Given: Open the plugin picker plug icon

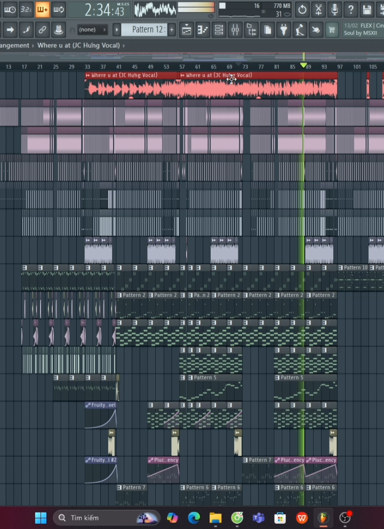Looking at the screenshot, I should 284,30.
